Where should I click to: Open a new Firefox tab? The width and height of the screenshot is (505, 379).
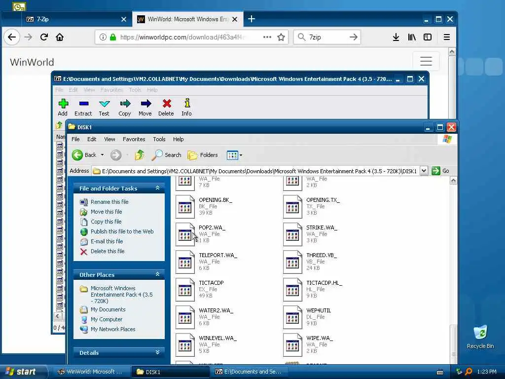click(x=252, y=19)
